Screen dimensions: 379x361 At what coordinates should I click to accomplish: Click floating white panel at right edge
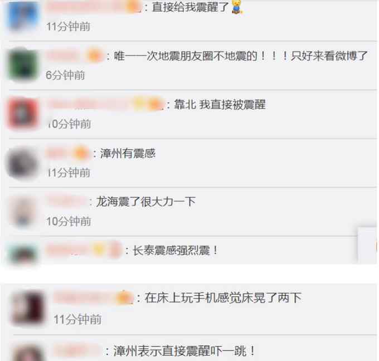pos(367,245)
